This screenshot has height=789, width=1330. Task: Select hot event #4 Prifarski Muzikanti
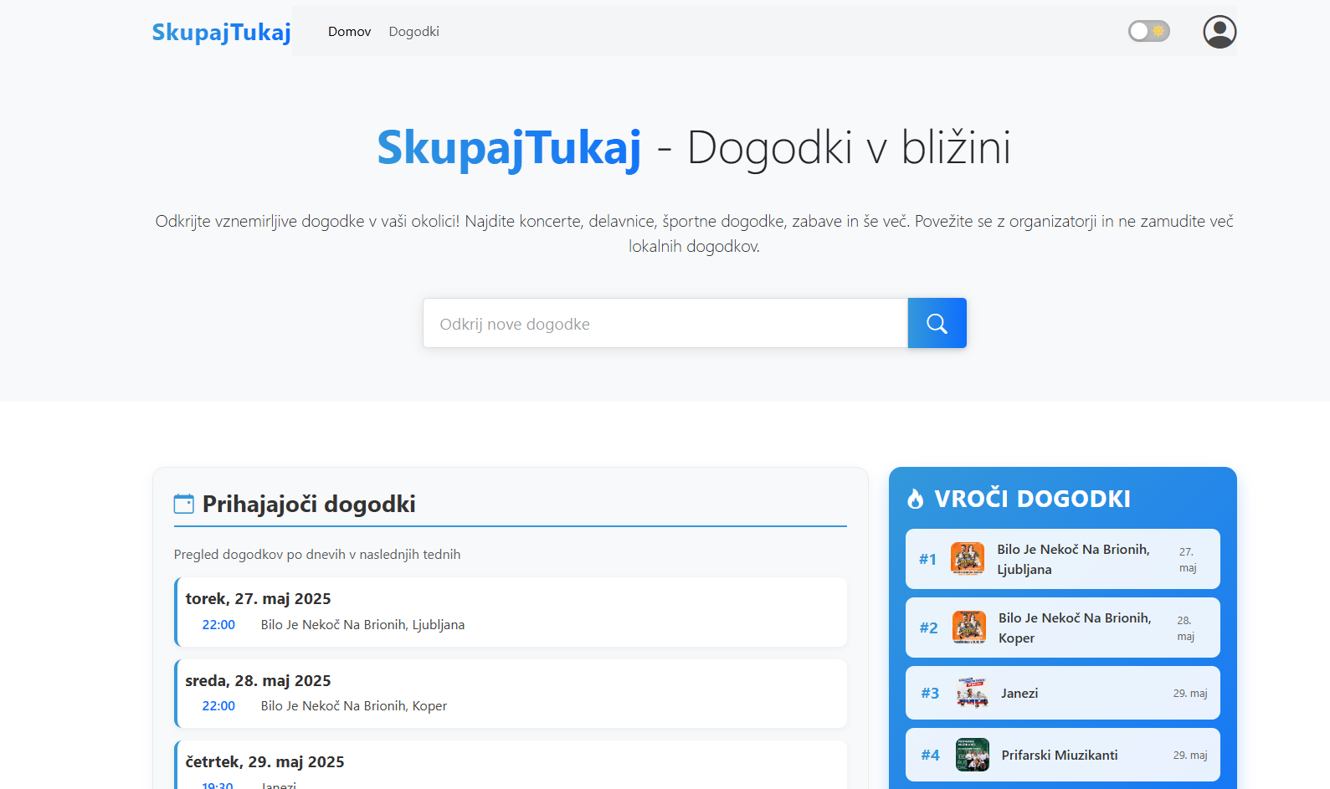pos(1062,755)
